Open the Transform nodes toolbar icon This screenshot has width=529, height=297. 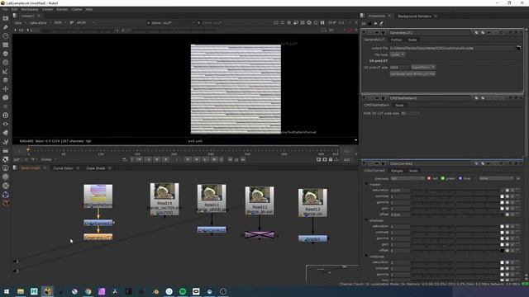tap(6, 88)
